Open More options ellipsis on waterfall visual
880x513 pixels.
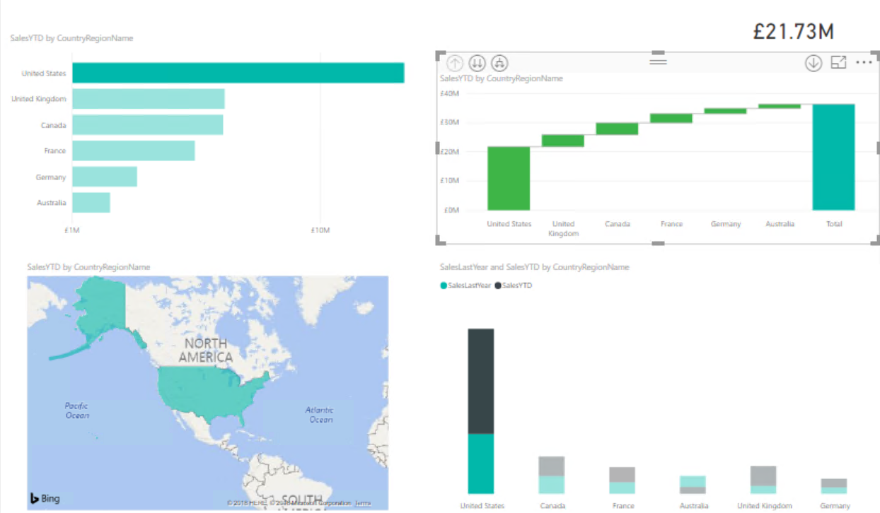(864, 63)
